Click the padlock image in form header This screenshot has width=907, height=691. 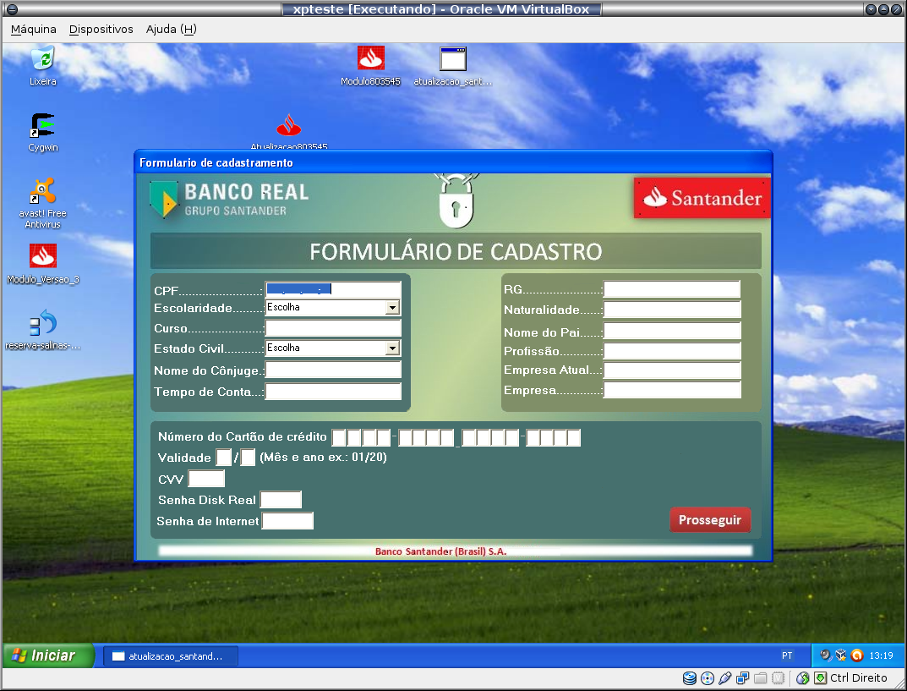[456, 200]
